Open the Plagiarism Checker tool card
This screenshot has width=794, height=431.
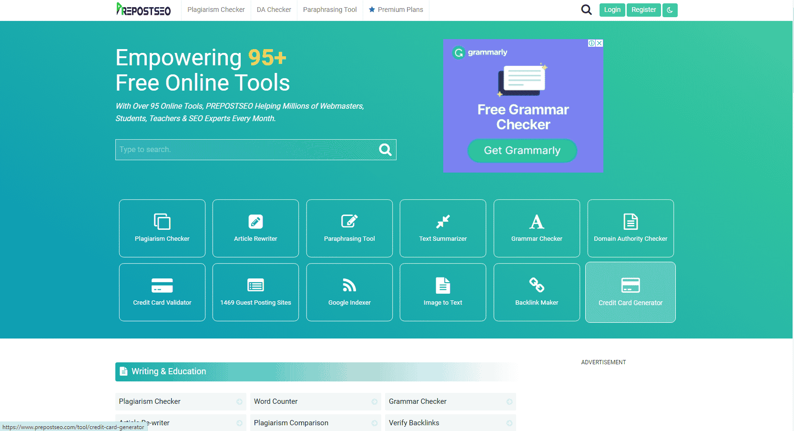coord(162,228)
